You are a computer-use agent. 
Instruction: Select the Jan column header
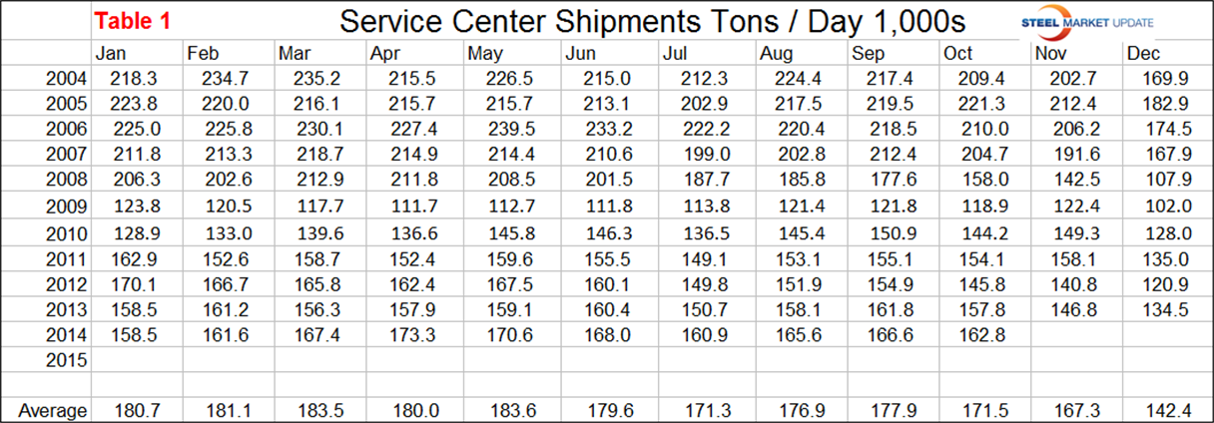click(110, 54)
